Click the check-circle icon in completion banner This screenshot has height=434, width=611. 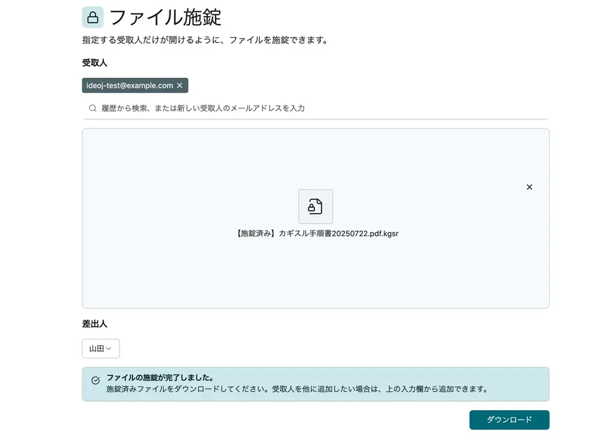tap(95, 380)
